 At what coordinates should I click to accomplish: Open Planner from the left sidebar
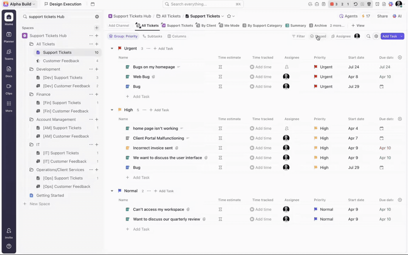(x=9, y=37)
